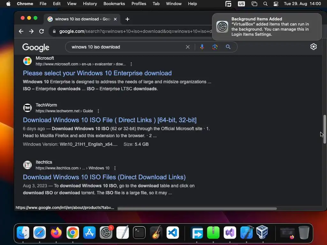
Task: Open Xcode from the dock
Action: (247, 233)
